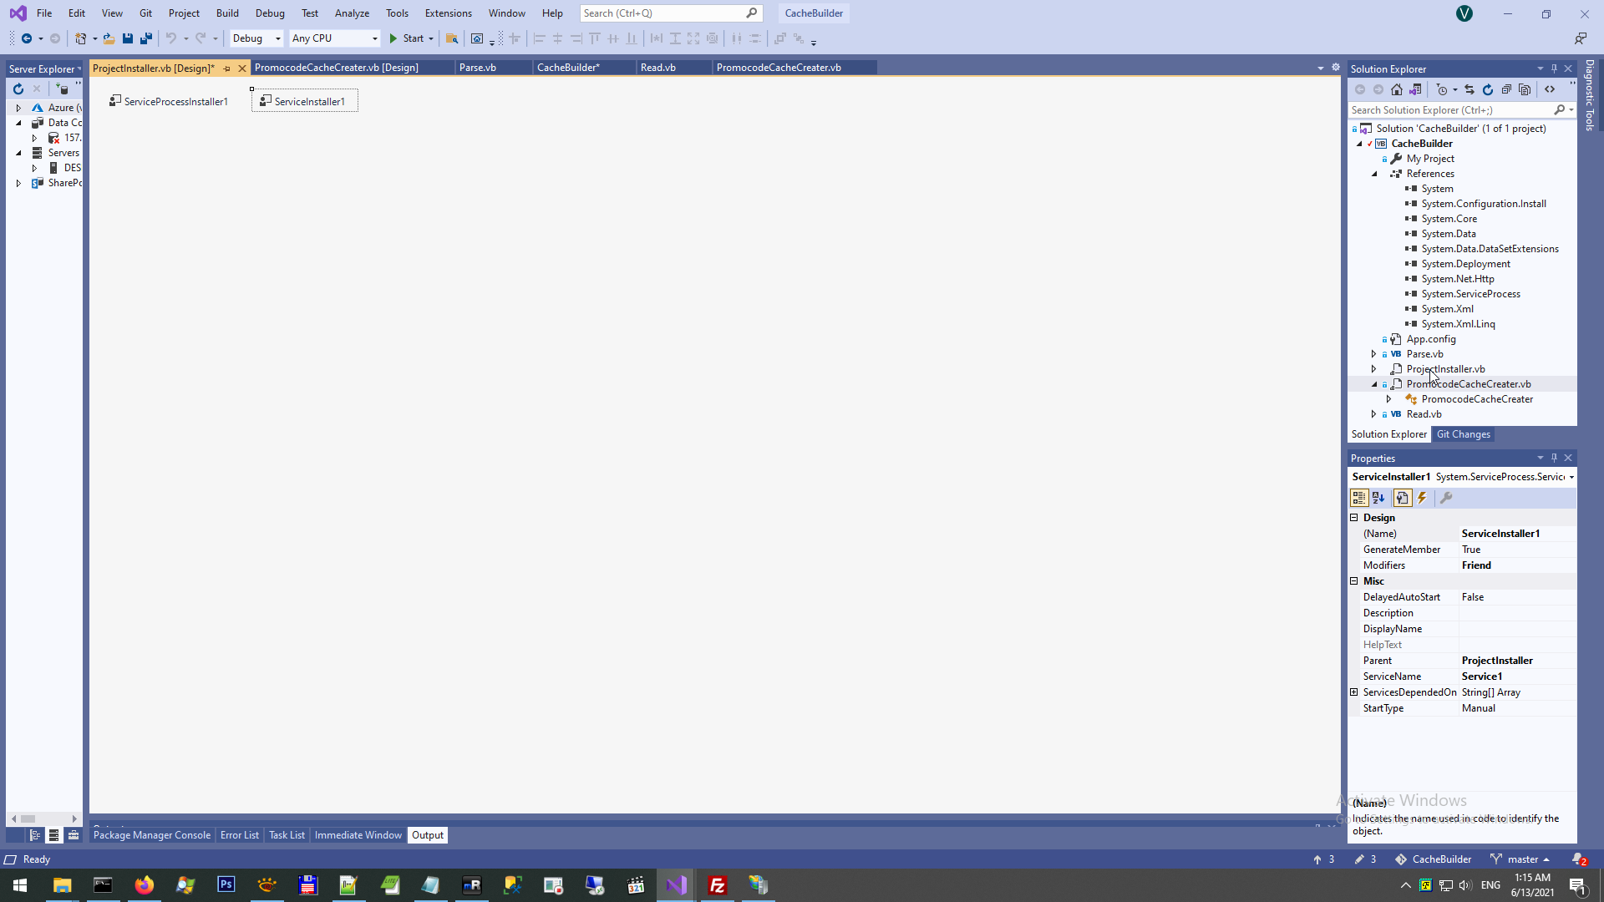Toggle Show All Files in Solution Explorer

[x=1525, y=89]
